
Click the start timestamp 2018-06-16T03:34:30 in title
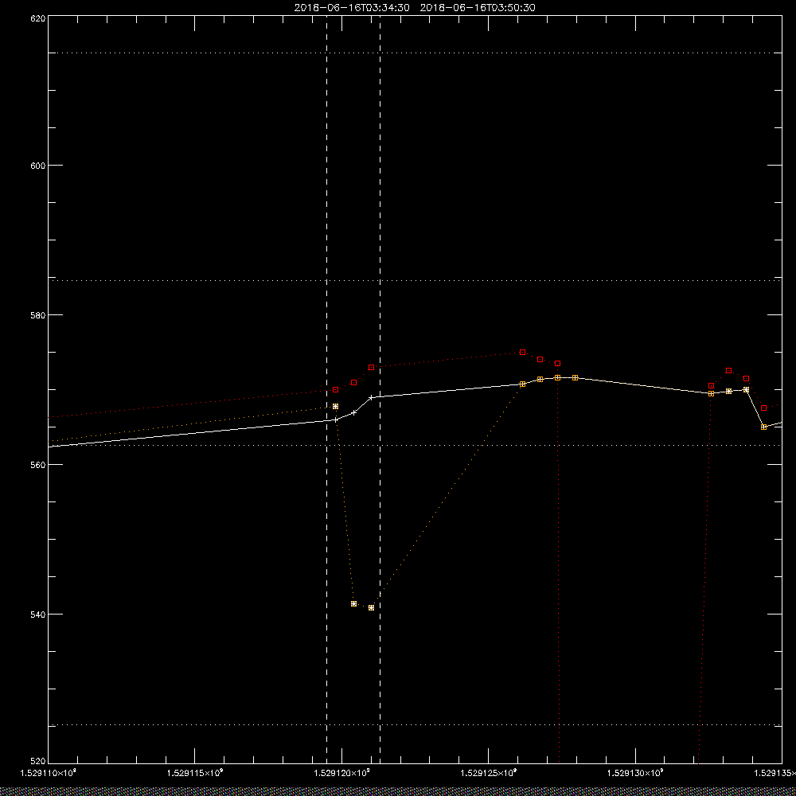(x=352, y=8)
